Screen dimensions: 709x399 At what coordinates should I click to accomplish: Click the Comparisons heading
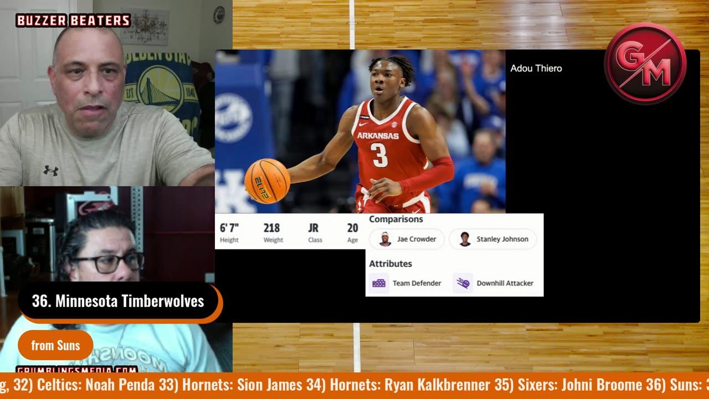click(x=396, y=219)
